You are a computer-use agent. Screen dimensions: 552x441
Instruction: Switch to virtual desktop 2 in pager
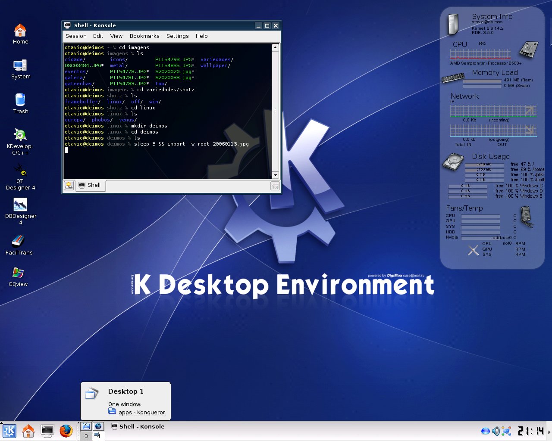click(98, 426)
